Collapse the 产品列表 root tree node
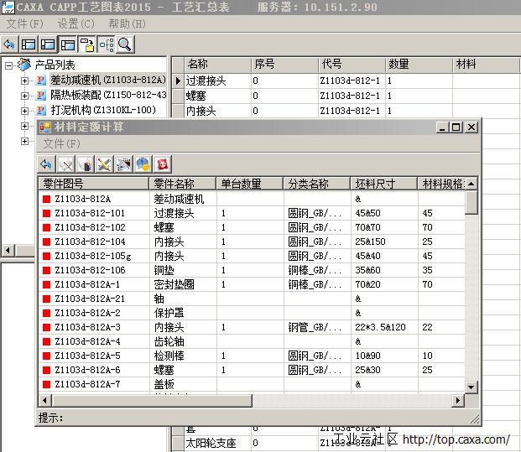 coord(9,65)
